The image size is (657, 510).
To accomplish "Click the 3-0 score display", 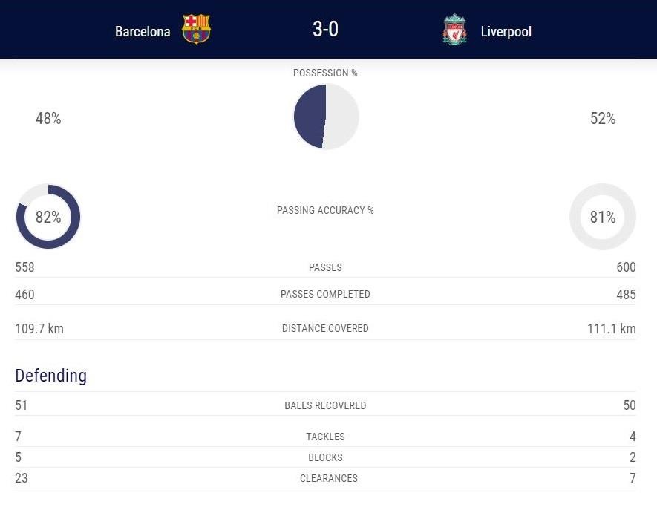I will tap(324, 30).
